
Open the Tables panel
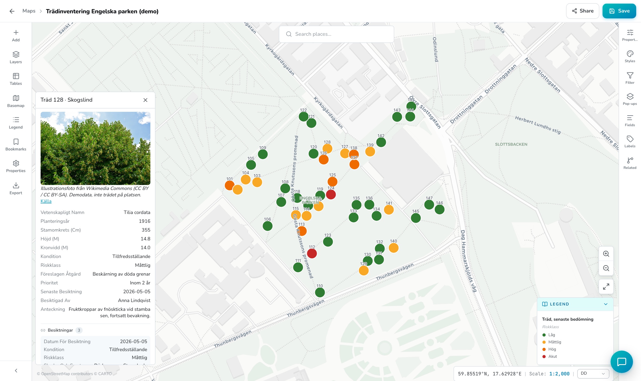(16, 79)
